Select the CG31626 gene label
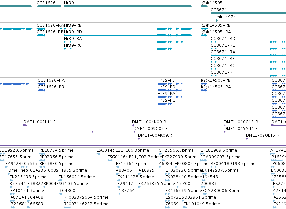This screenshot has height=209, width=286. (46, 3)
